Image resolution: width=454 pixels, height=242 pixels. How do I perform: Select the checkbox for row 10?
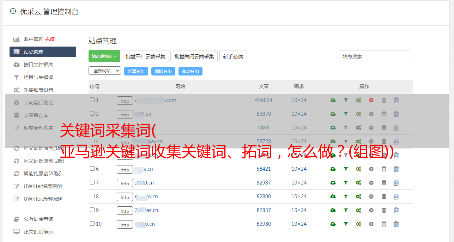pyautogui.click(x=92, y=224)
